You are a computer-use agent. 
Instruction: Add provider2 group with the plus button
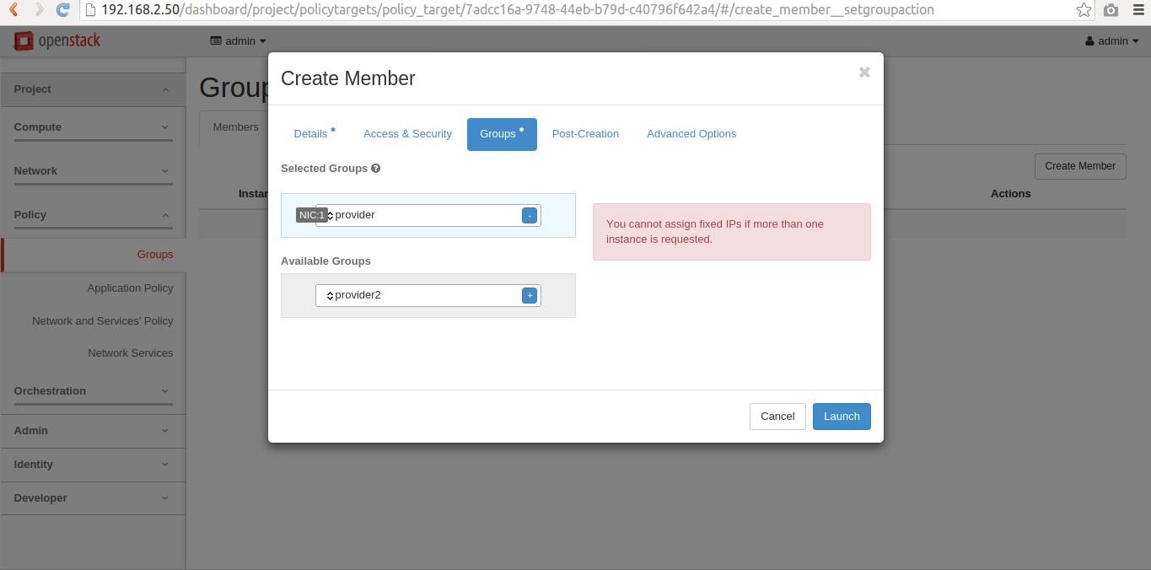coord(530,295)
